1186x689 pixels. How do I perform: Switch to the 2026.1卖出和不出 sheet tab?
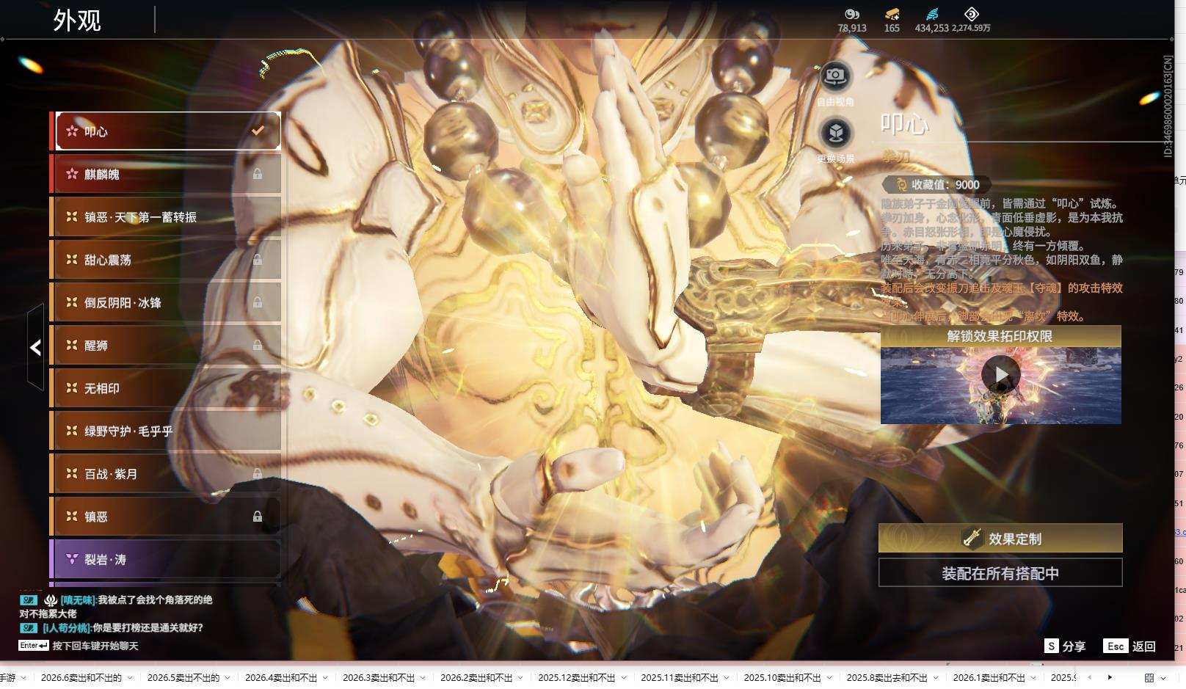(989, 678)
